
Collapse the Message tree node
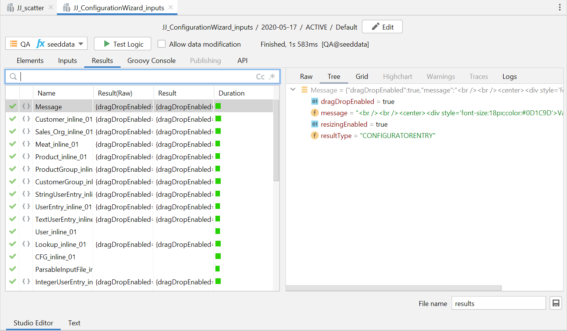[x=293, y=90]
